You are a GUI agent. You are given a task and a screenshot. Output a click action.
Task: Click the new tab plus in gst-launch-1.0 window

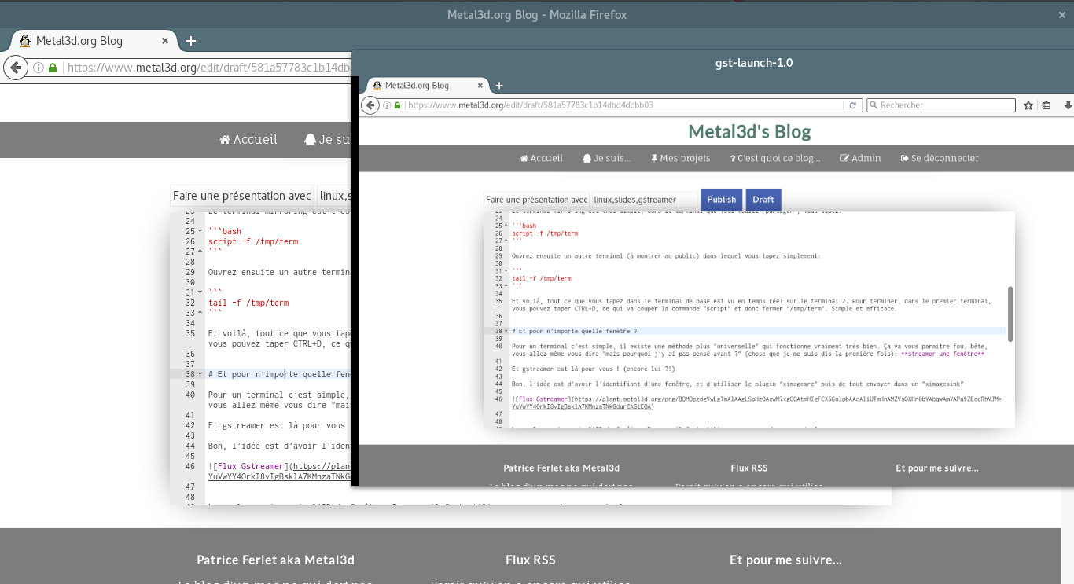(498, 85)
